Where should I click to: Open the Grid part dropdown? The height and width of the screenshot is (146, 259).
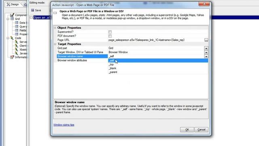pyautogui.click(x=206, y=48)
